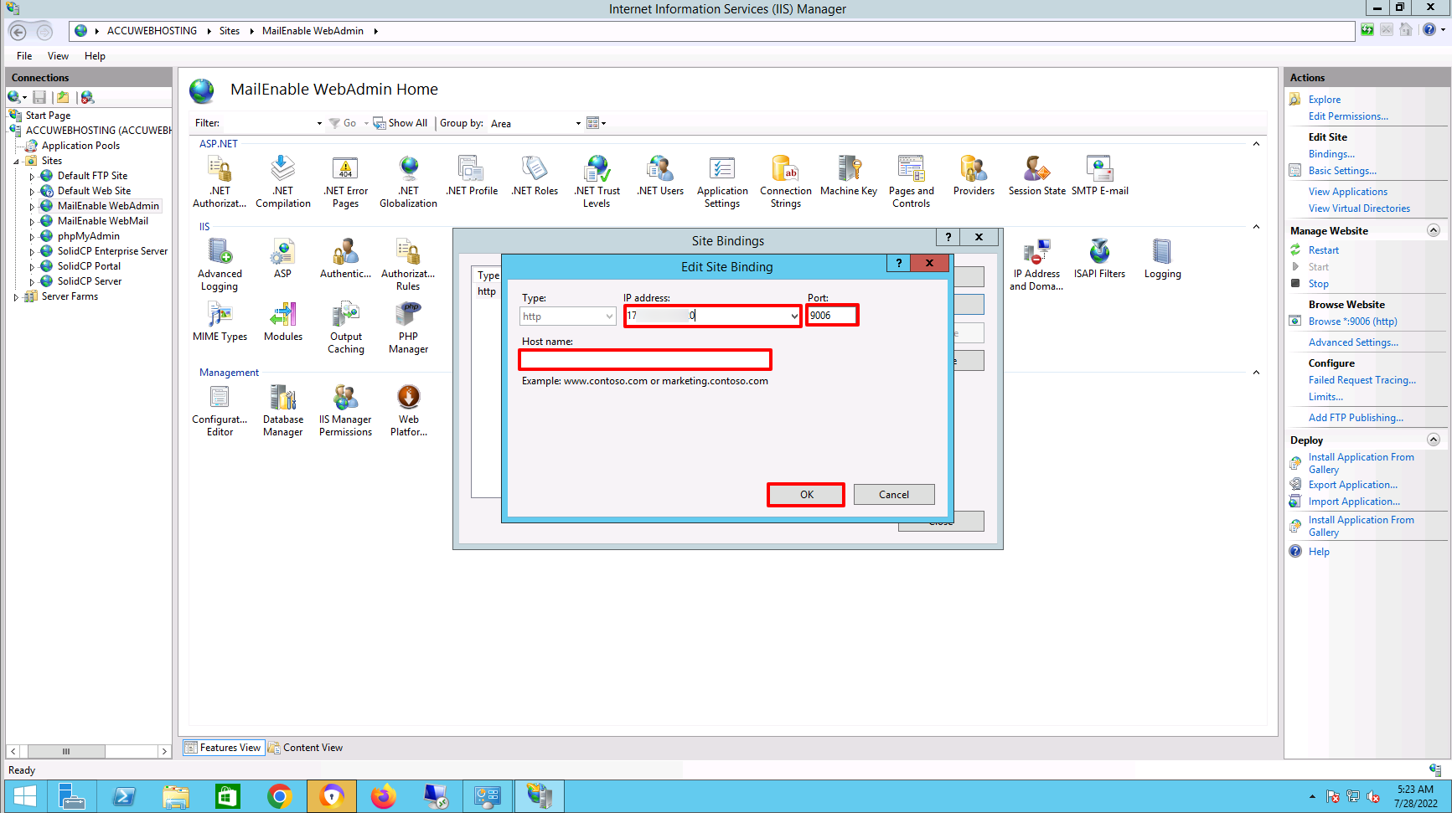
Task: Open IP Address and Domain Restrictions
Action: tap(1036, 265)
